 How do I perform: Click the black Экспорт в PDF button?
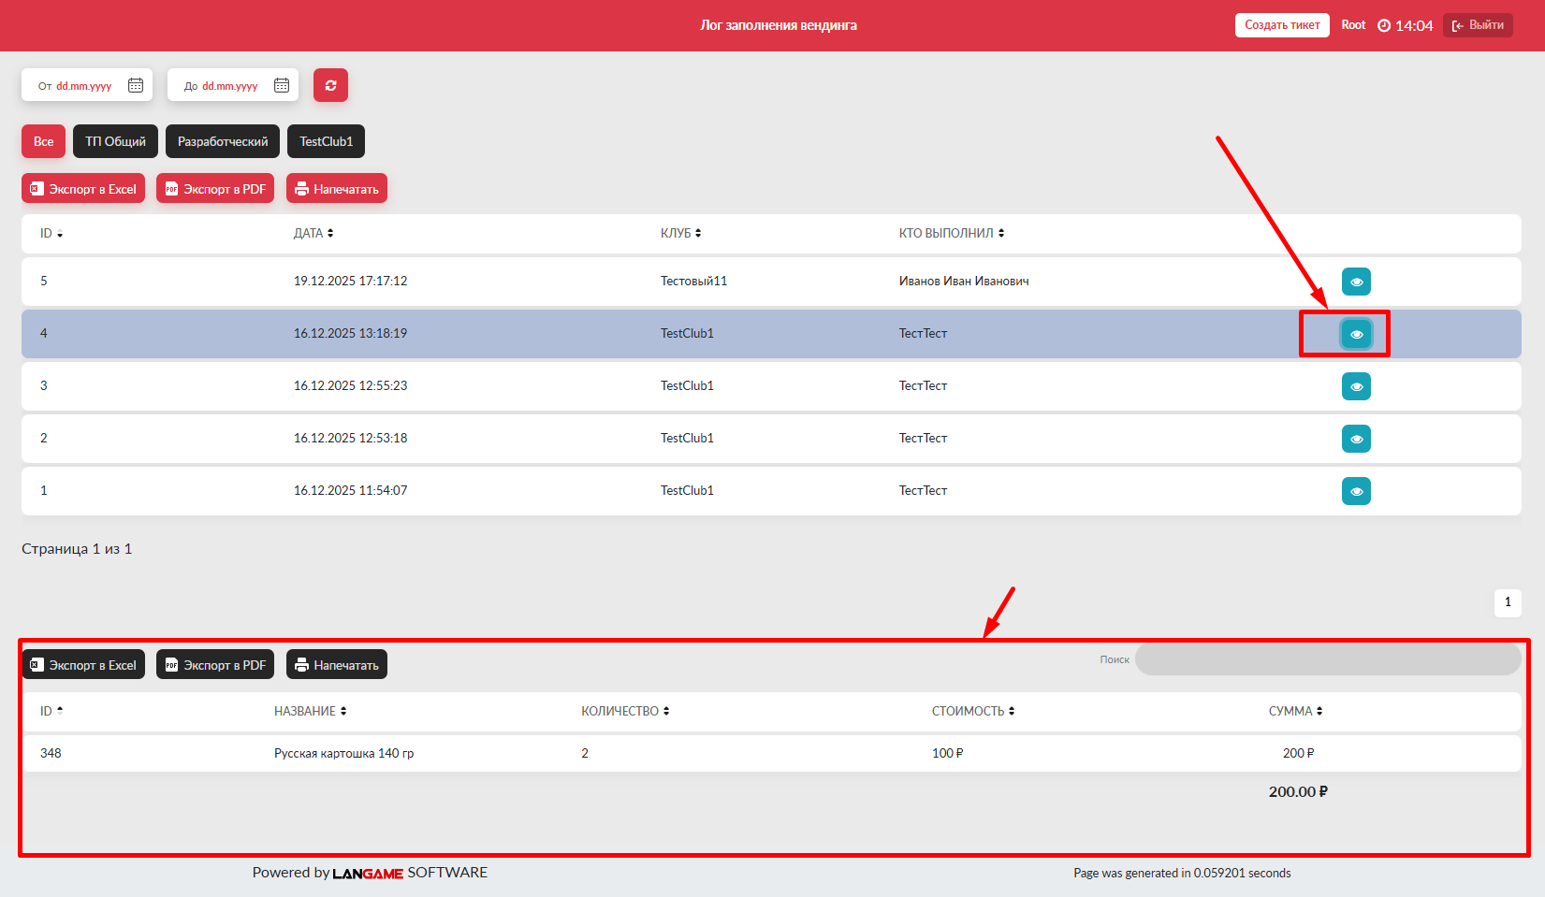(215, 665)
